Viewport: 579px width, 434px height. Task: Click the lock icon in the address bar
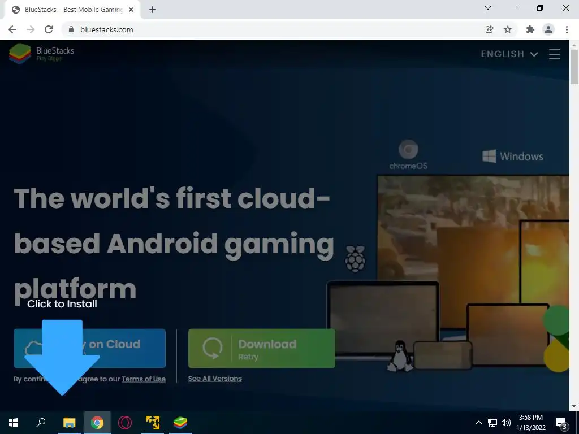[x=71, y=29]
